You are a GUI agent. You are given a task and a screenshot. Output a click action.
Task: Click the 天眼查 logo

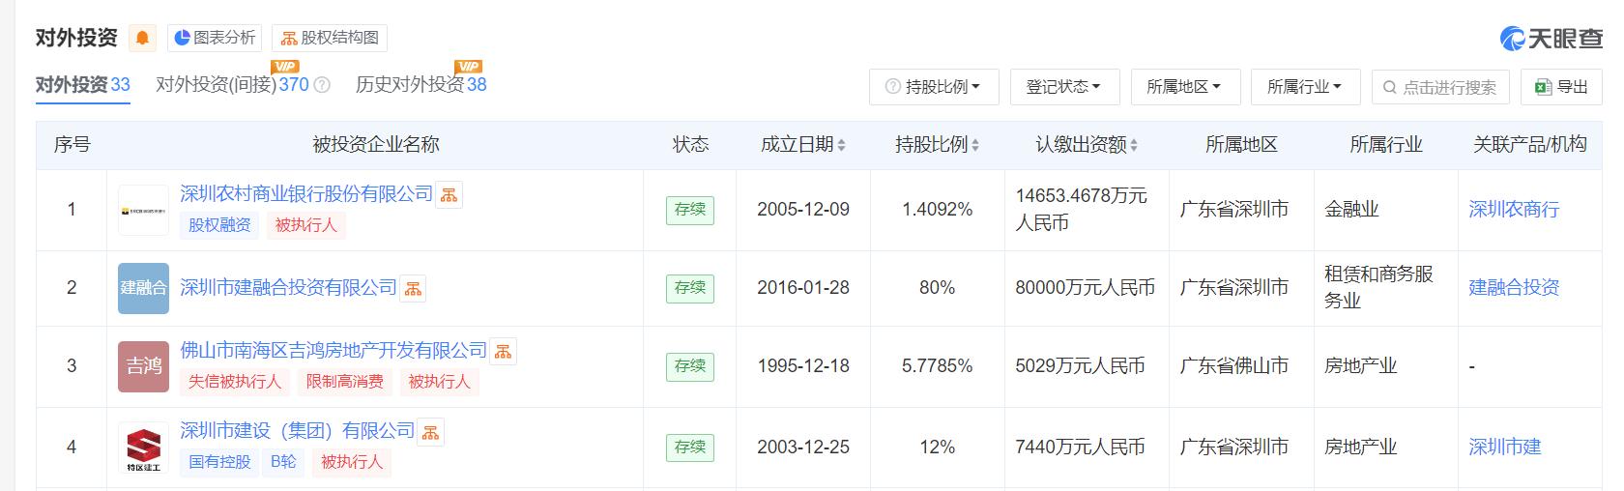[x=1551, y=38]
